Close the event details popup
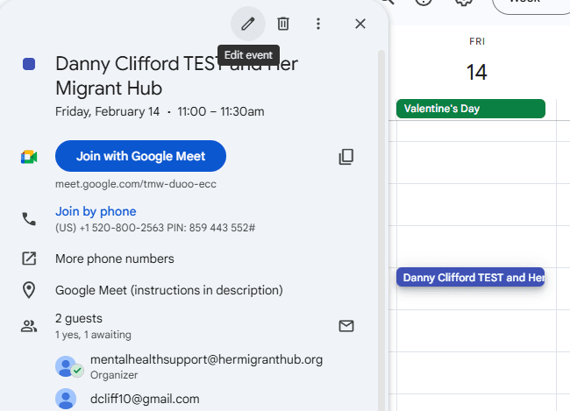The width and height of the screenshot is (570, 411). coord(360,24)
